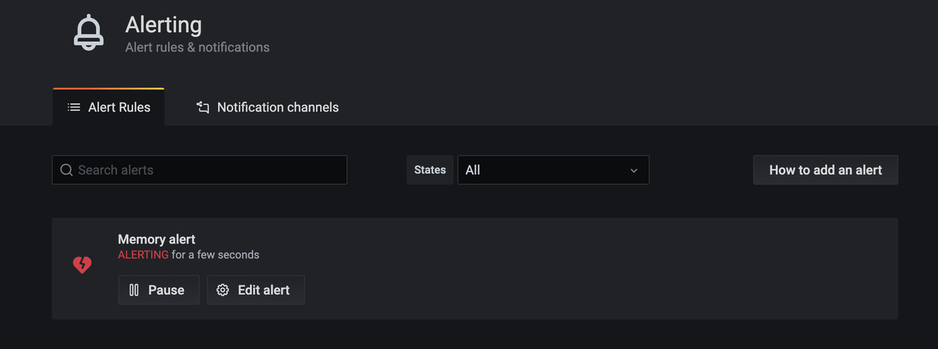Click the broken heart alerting state icon

click(x=82, y=265)
